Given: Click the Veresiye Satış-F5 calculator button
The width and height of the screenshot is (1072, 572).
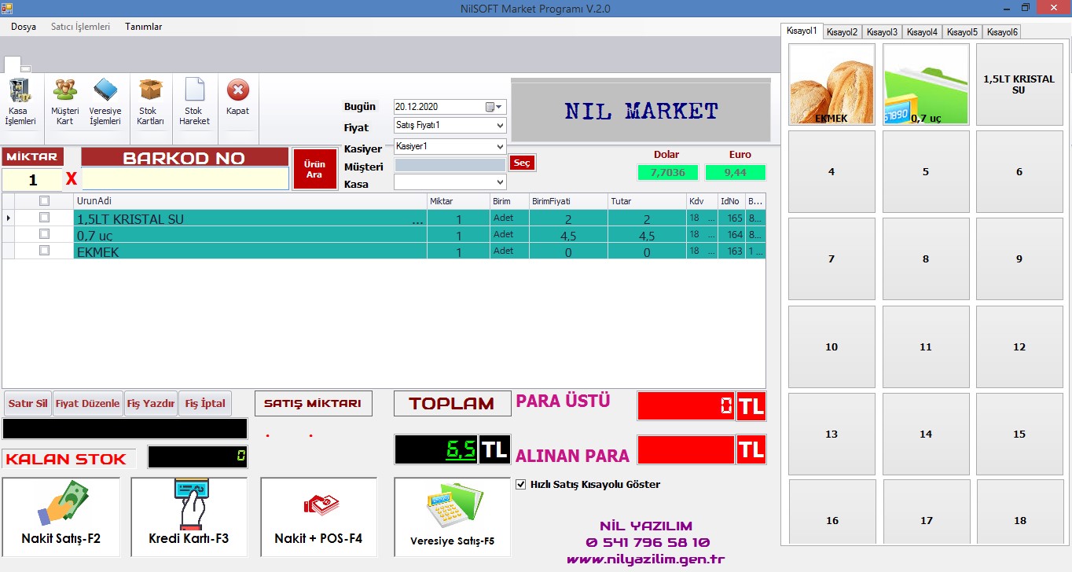Looking at the screenshot, I should click(x=452, y=517).
